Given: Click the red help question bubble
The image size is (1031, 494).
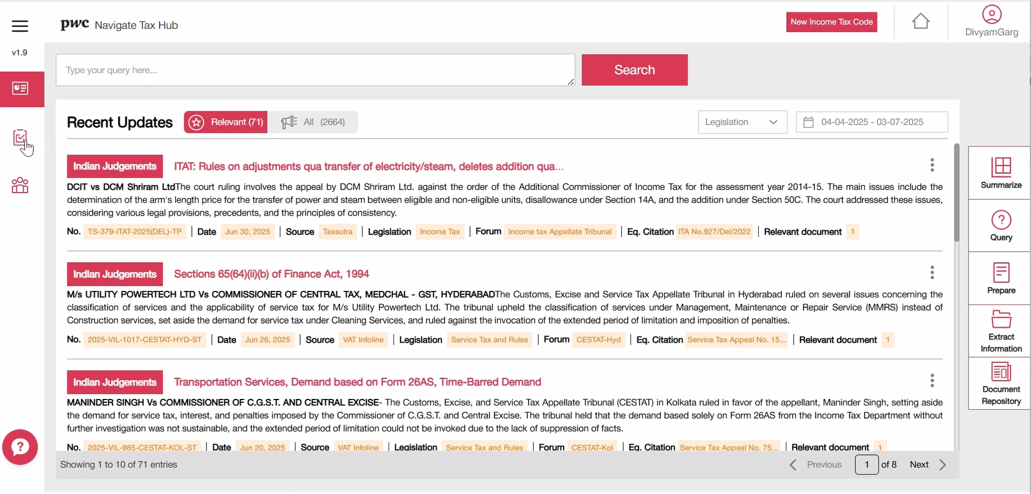Looking at the screenshot, I should pos(20,447).
